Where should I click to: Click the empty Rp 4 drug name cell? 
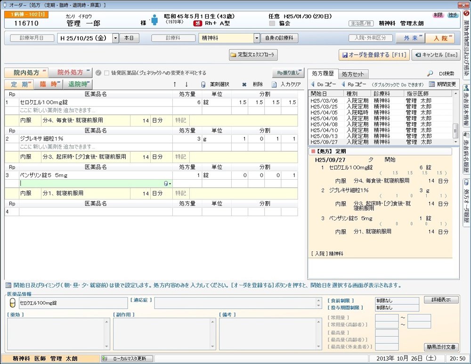(96, 212)
